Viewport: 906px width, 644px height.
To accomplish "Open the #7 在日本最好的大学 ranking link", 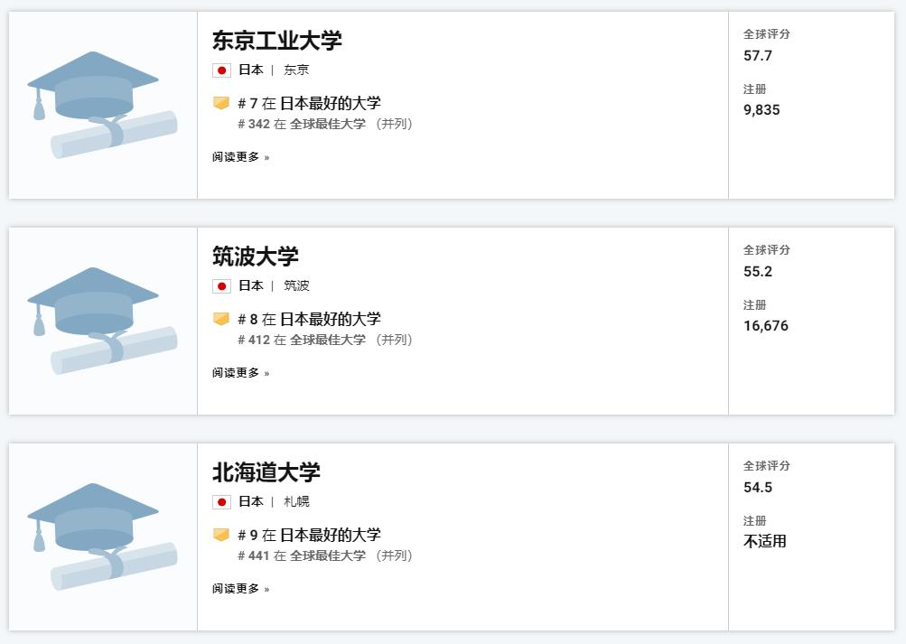I will (309, 103).
